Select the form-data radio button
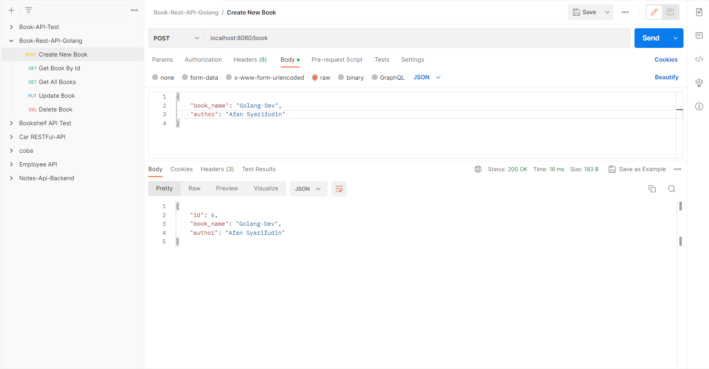The image size is (709, 369). tap(185, 77)
